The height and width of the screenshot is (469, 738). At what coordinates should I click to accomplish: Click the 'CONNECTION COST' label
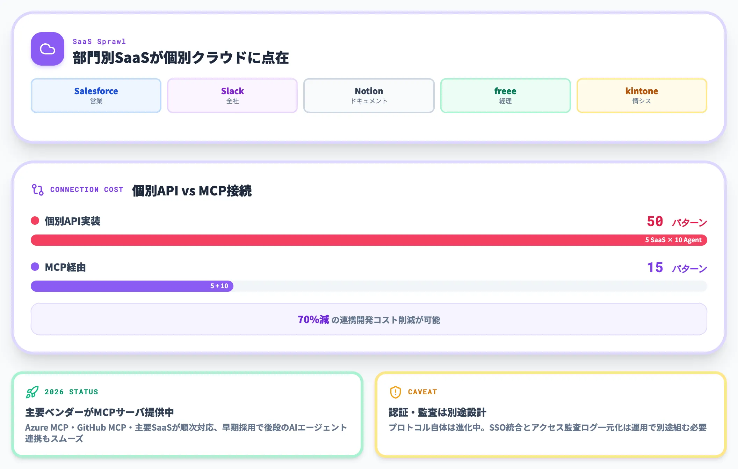click(87, 189)
